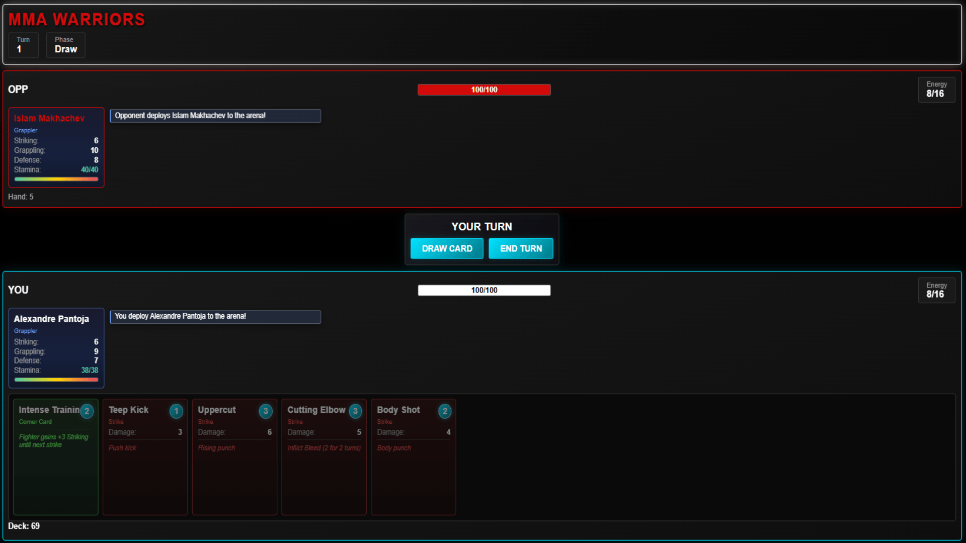This screenshot has height=543, width=966.
Task: Click the Phase Draw indicator
Action: tap(66, 45)
